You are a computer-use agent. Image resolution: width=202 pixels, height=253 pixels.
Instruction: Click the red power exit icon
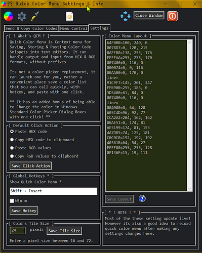coord(172,16)
